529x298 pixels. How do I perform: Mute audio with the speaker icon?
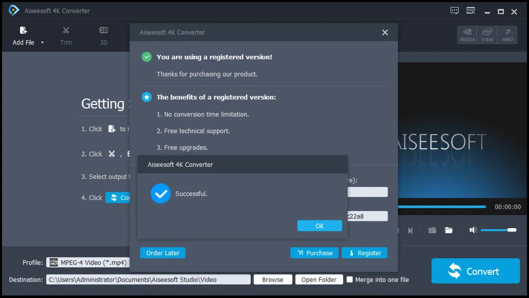473,230
